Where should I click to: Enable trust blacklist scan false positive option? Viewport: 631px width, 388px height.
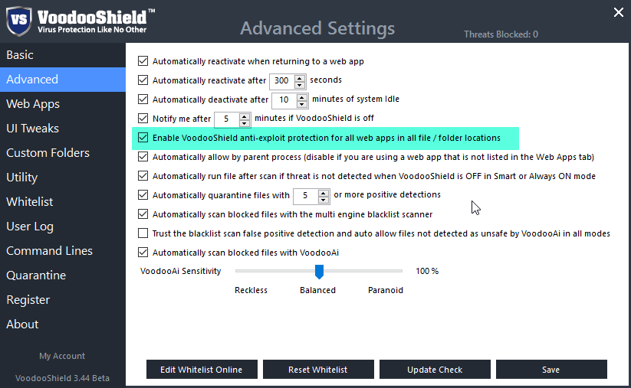pyautogui.click(x=143, y=233)
